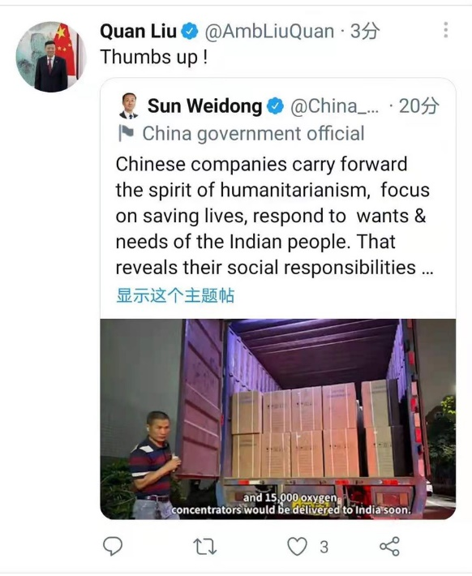Share the tweet via share icon
The height and width of the screenshot is (576, 472).
[390, 546]
